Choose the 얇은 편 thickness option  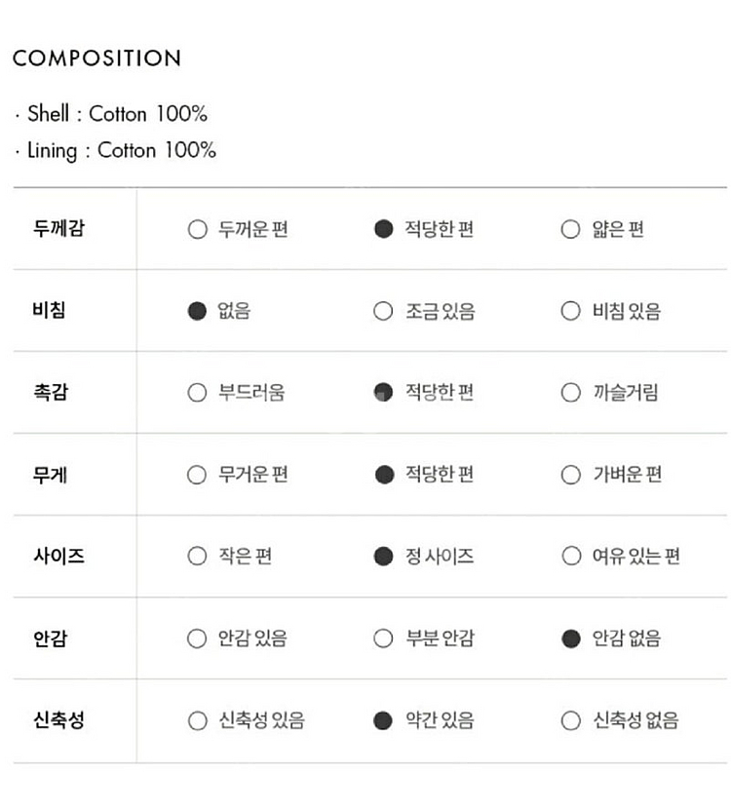click(x=570, y=230)
